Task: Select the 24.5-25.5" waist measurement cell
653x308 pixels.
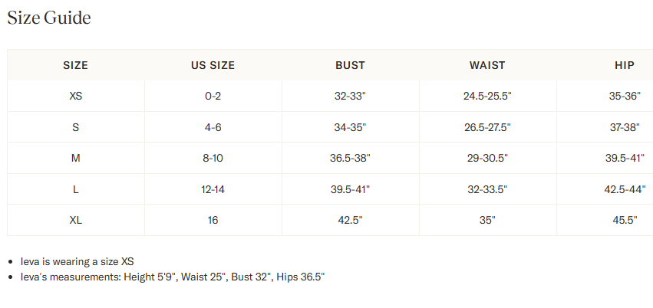Action: (487, 97)
